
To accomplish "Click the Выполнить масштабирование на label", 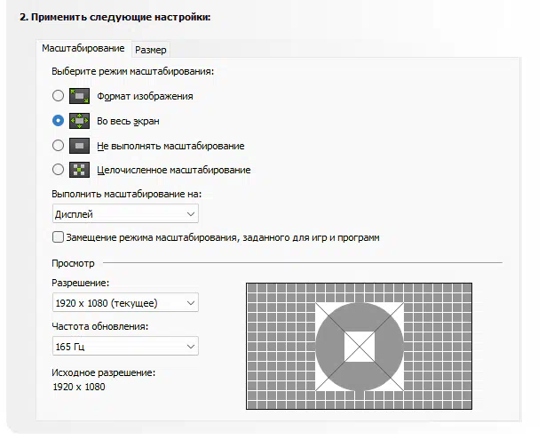I will [127, 194].
